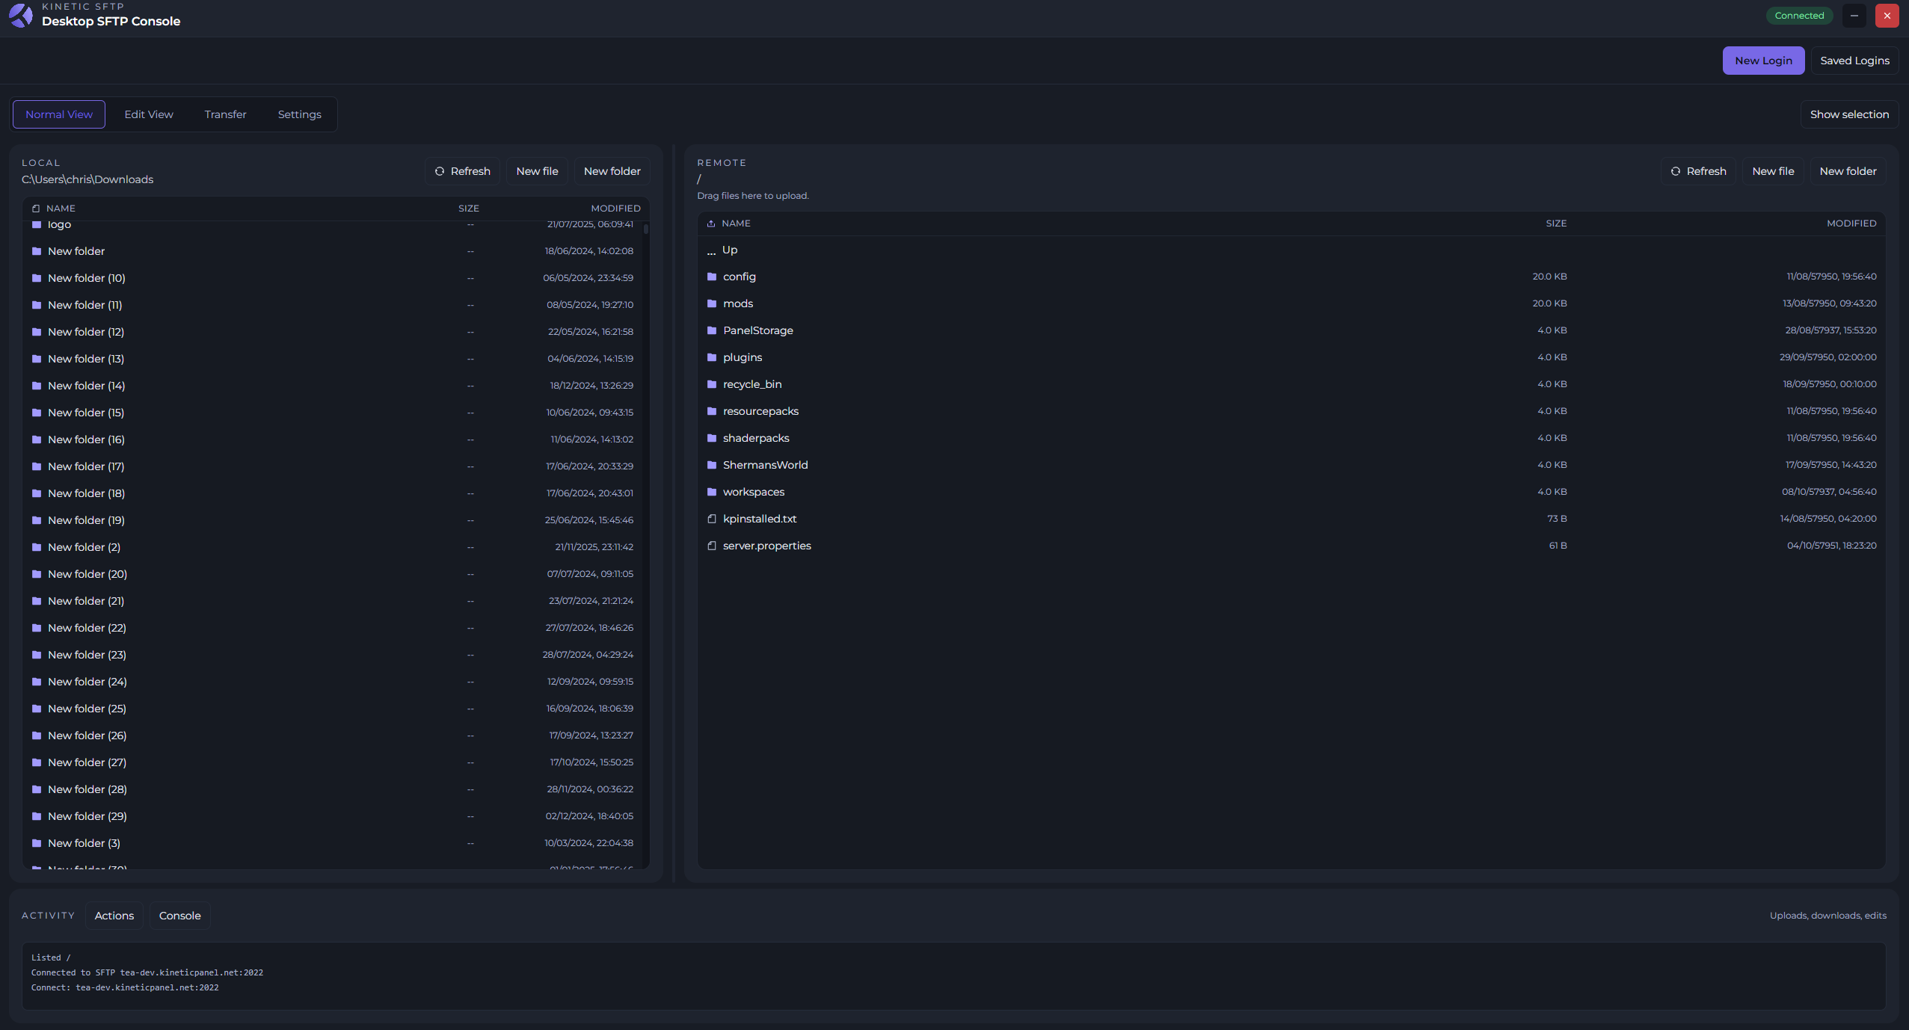This screenshot has width=1909, height=1030.
Task: Refresh the remote file list
Action: click(x=1699, y=171)
